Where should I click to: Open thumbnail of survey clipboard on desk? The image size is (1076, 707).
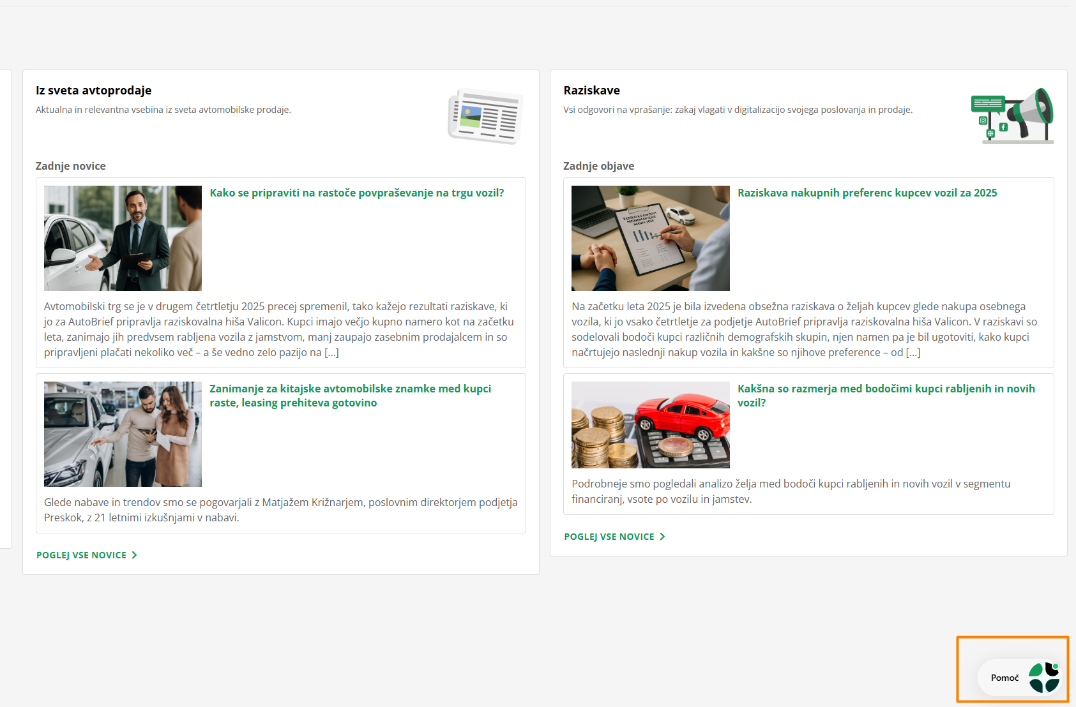[651, 238]
